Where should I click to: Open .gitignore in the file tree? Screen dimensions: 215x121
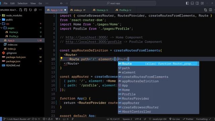point(11,53)
